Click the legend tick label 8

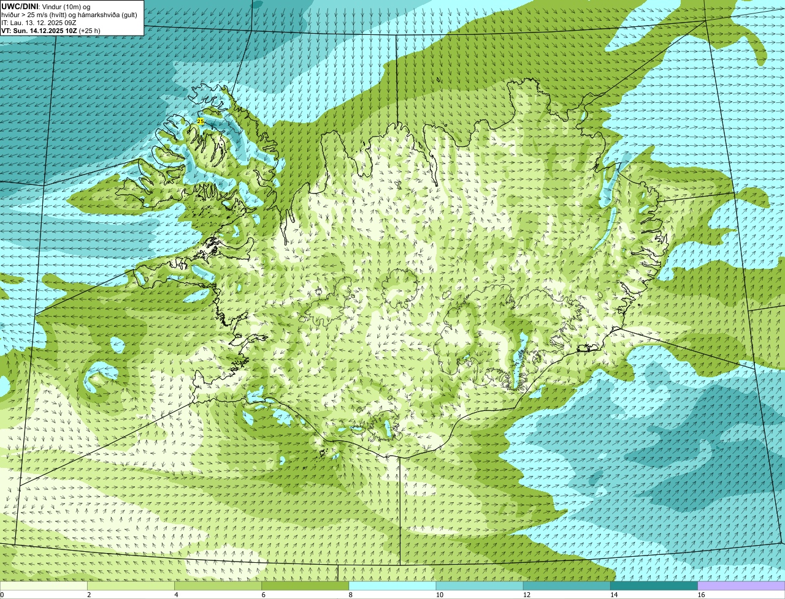point(350,595)
